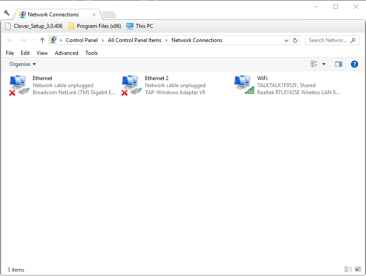Refresh the Network Connections view
The height and width of the screenshot is (276, 366).
[295, 40]
